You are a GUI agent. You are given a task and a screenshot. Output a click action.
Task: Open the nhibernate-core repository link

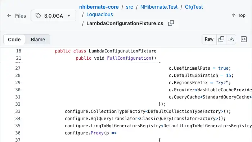(99, 7)
